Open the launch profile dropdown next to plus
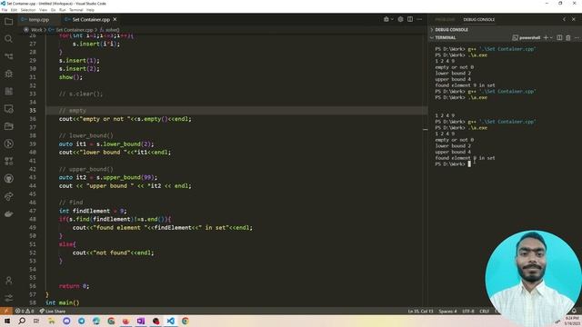This screenshot has height=327, width=582. (551, 37)
